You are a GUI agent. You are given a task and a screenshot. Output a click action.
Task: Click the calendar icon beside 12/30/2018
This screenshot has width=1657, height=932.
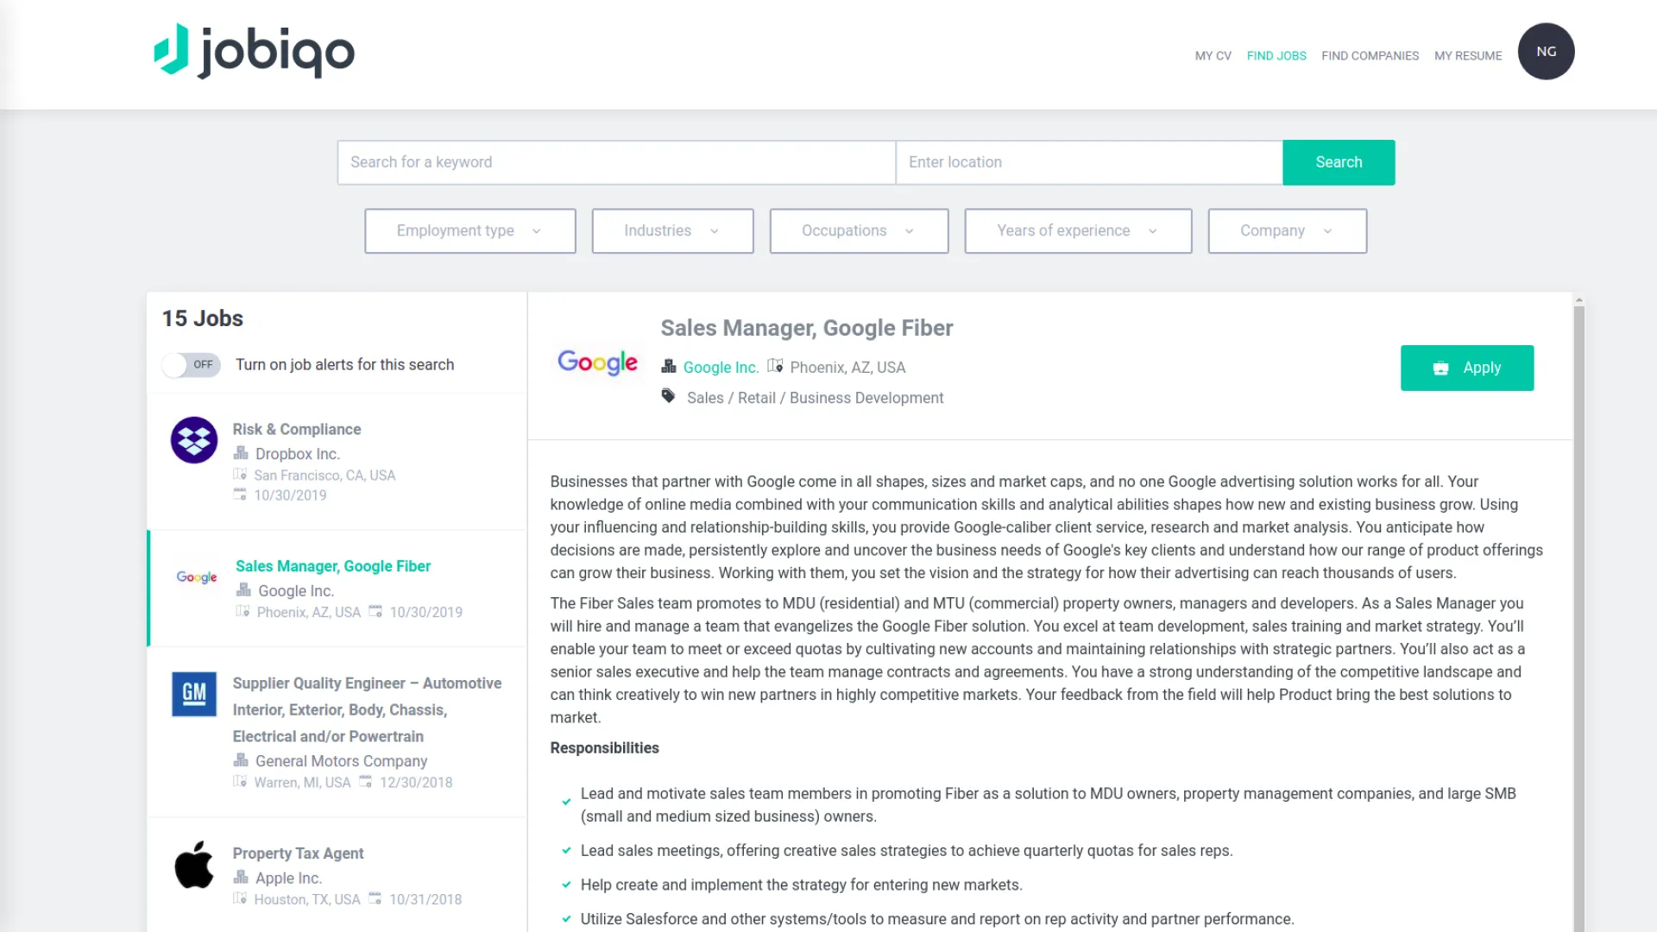click(x=366, y=782)
